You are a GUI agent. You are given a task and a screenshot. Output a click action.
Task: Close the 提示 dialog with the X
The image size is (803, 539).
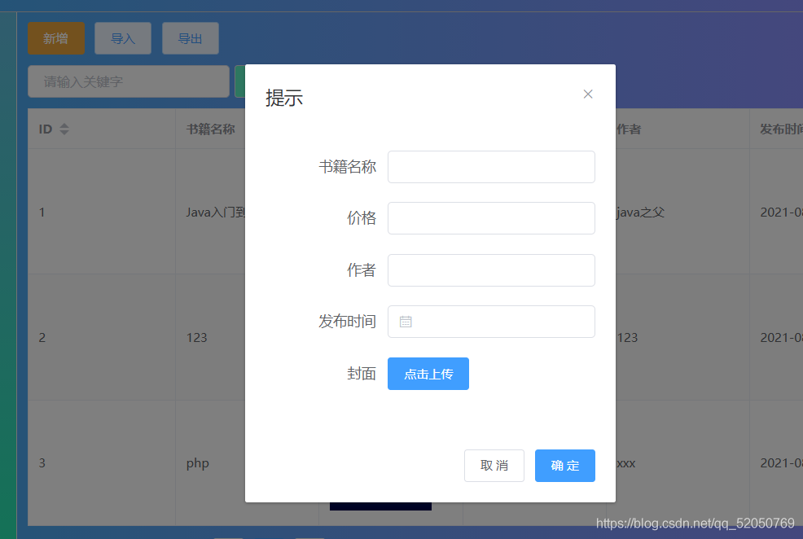pyautogui.click(x=588, y=94)
